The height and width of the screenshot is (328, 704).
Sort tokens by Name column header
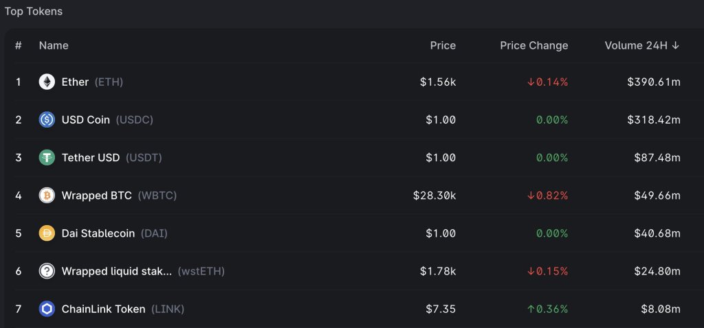click(54, 45)
